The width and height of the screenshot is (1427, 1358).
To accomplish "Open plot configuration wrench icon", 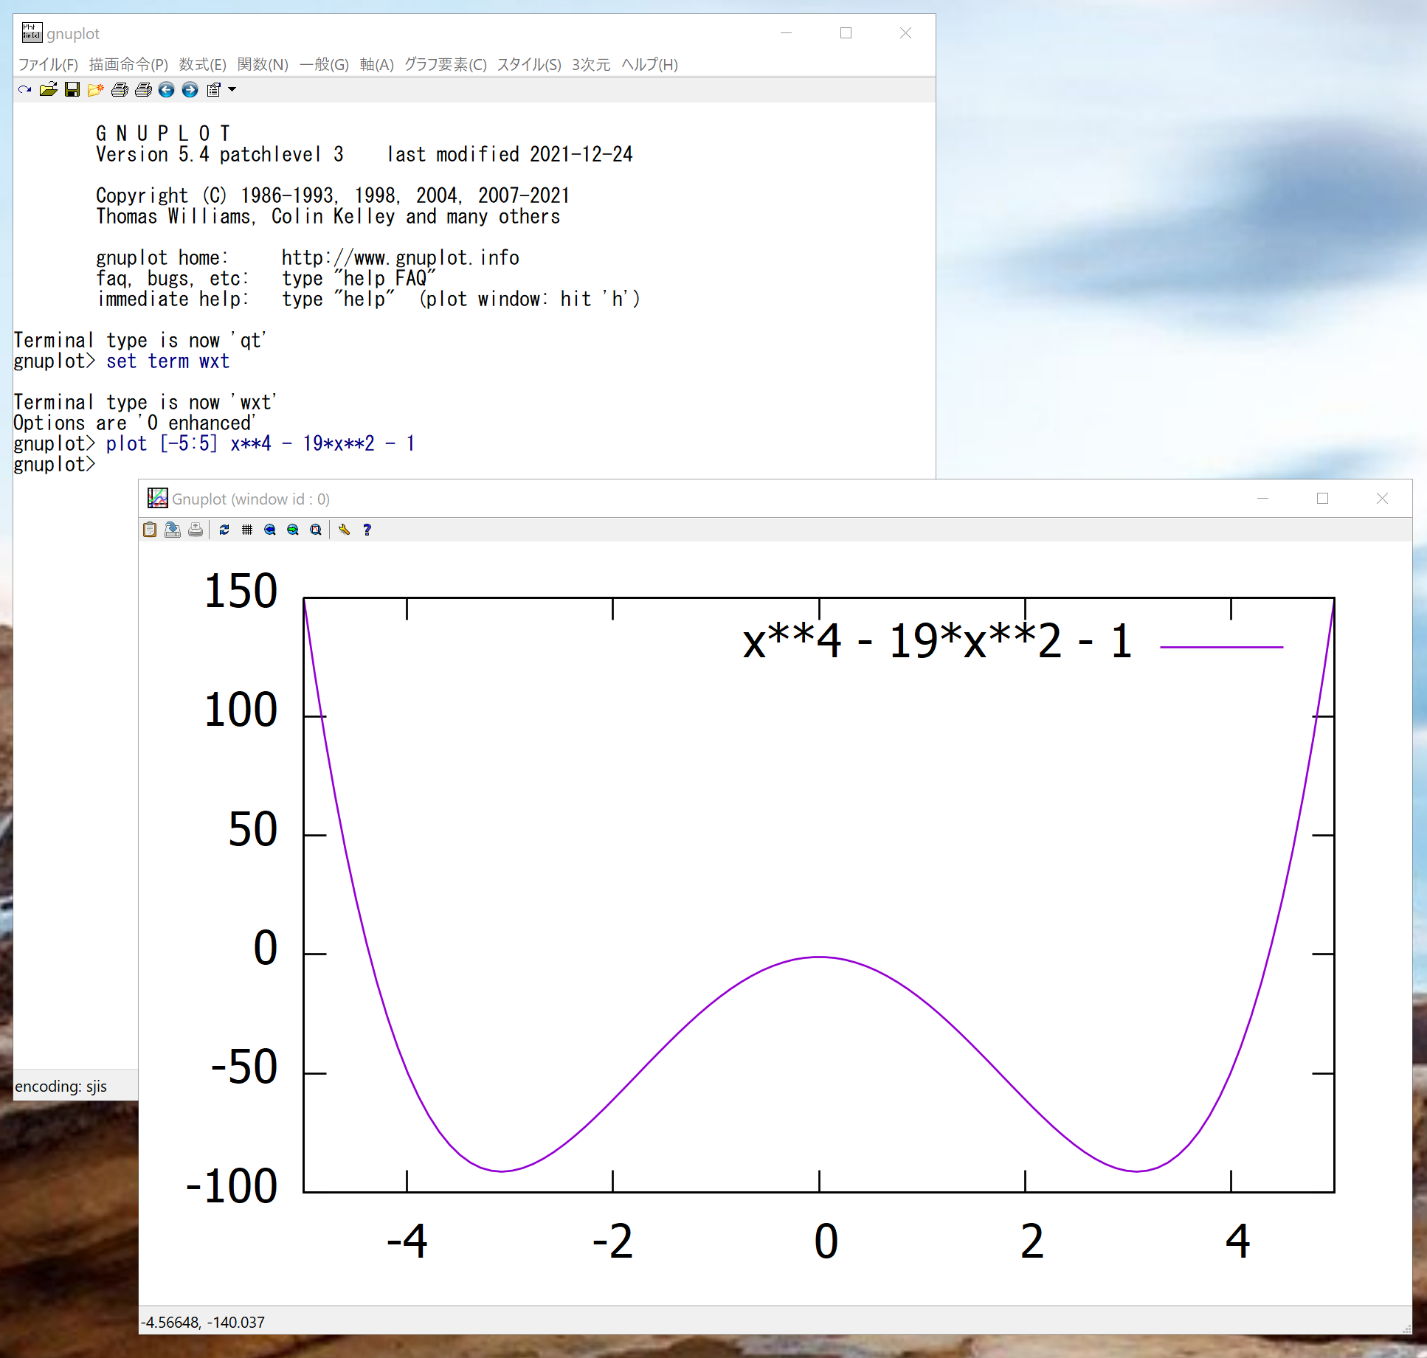I will tap(344, 530).
